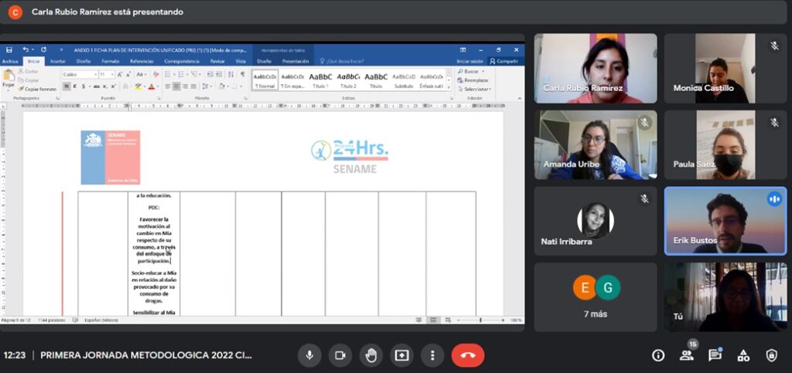Viewport: 792px width, 373px height.
Task: Expand the Buscar dropdown arrow
Action: (x=483, y=71)
